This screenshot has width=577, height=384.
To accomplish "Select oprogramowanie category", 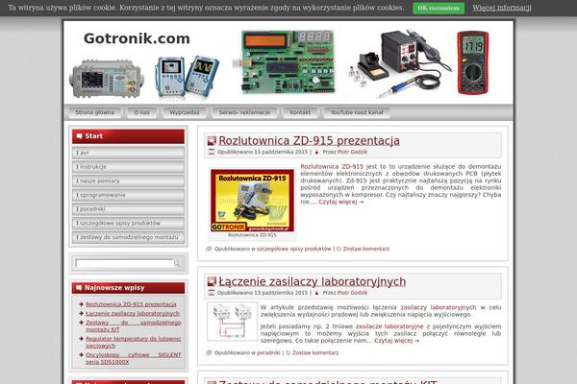I will (128, 195).
